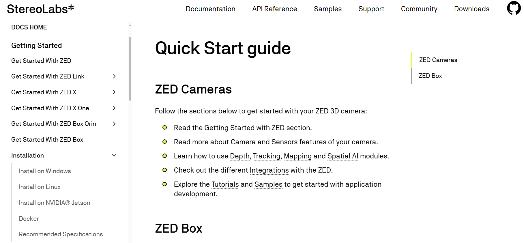This screenshot has height=243, width=524.
Task: Open the Tutorials link
Action: 225,184
